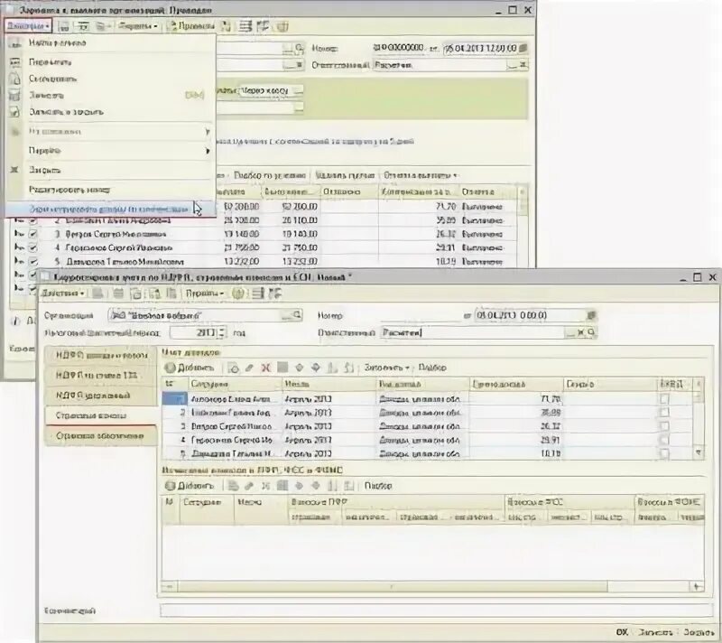722x643 pixels.
Task: Click the move-up icon in the lower grid toolbar
Action: 299,486
